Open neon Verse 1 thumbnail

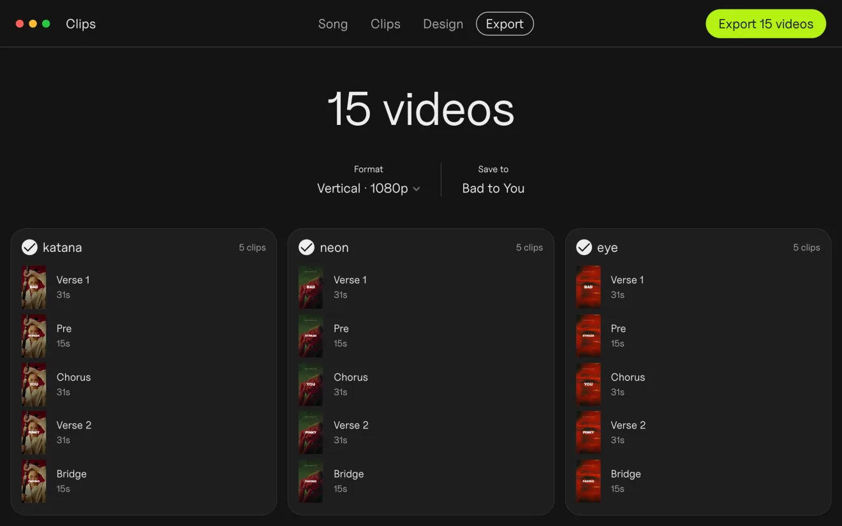pyautogui.click(x=311, y=287)
